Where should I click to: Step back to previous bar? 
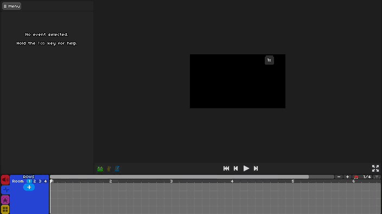tap(235, 168)
